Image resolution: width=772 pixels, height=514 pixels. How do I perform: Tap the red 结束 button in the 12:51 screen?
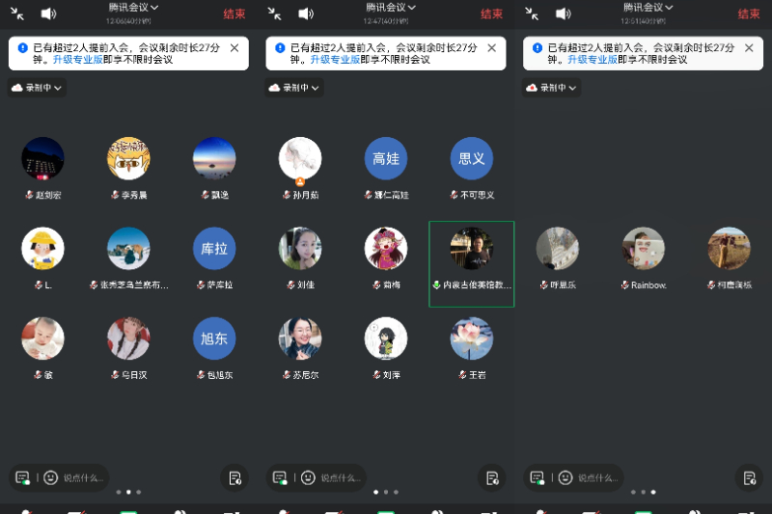pos(749,14)
